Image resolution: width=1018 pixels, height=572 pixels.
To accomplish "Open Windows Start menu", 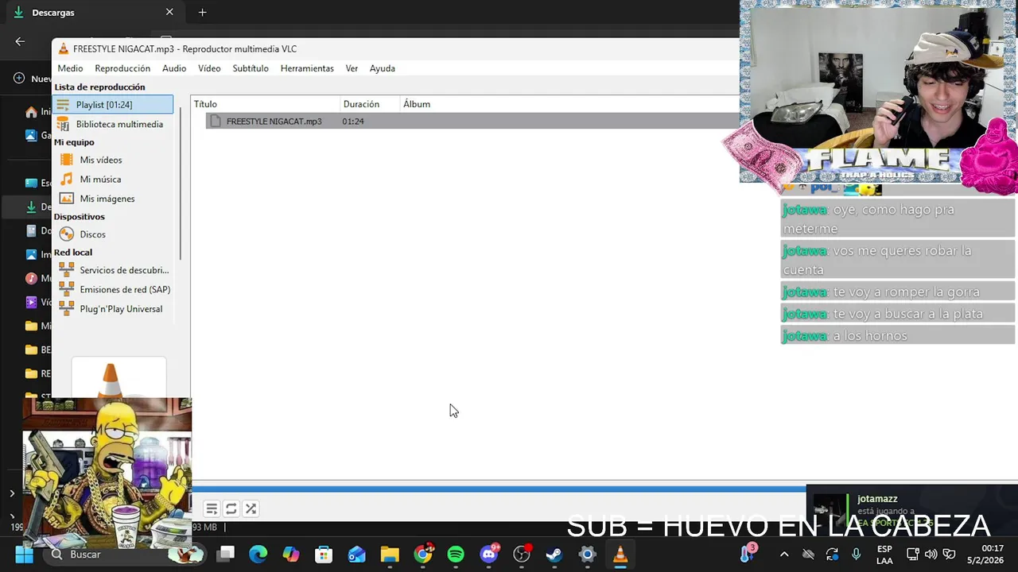I will [25, 555].
